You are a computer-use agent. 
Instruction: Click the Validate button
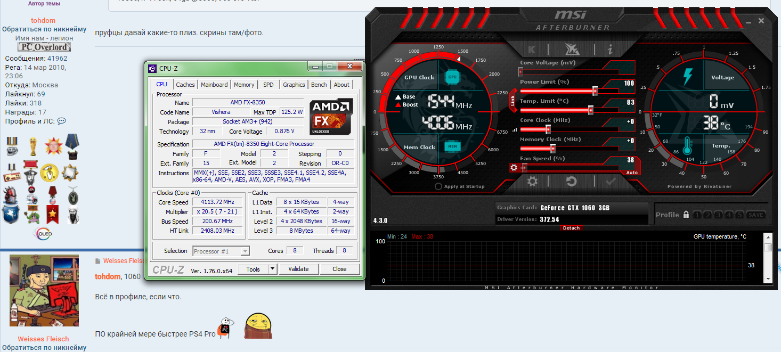(298, 269)
